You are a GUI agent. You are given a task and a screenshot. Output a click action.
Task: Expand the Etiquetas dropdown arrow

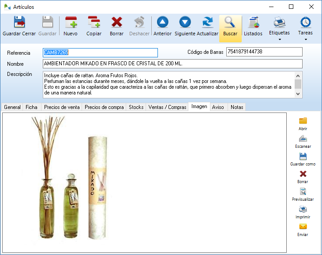coord(279,40)
